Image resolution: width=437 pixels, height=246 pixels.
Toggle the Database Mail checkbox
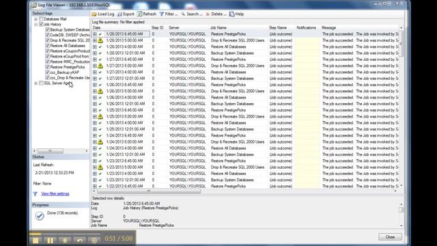click(x=41, y=19)
